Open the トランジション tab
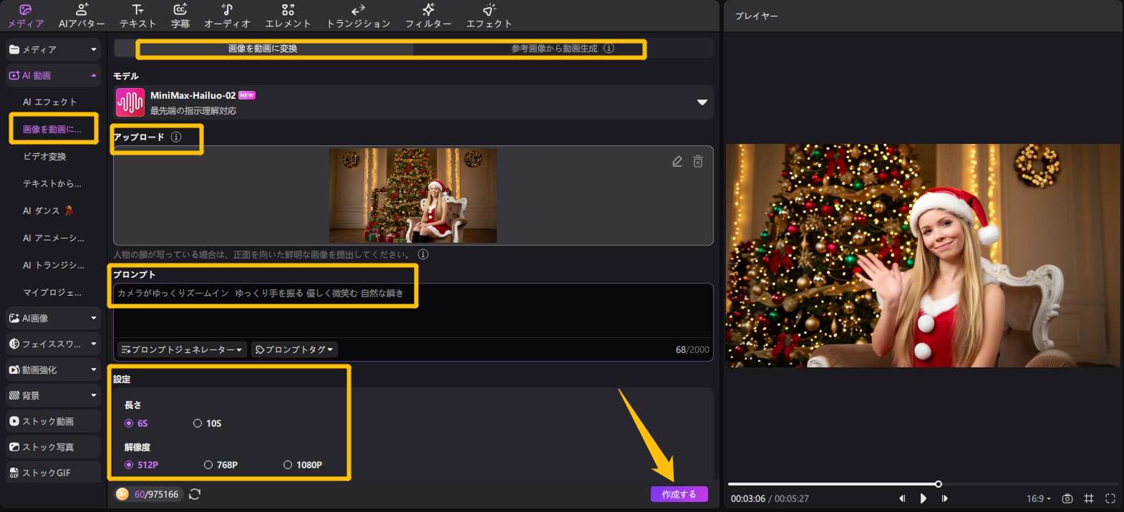Screen dimensions: 1124x512 358,16
